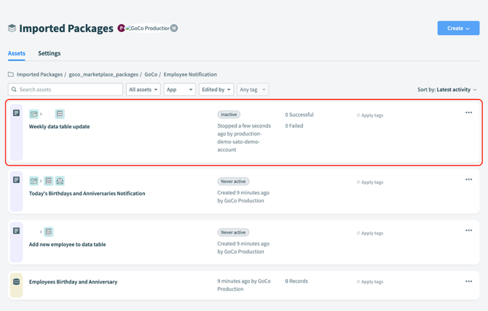Go to goco_marketplace_packages in the breadcrumb

[x=103, y=74]
